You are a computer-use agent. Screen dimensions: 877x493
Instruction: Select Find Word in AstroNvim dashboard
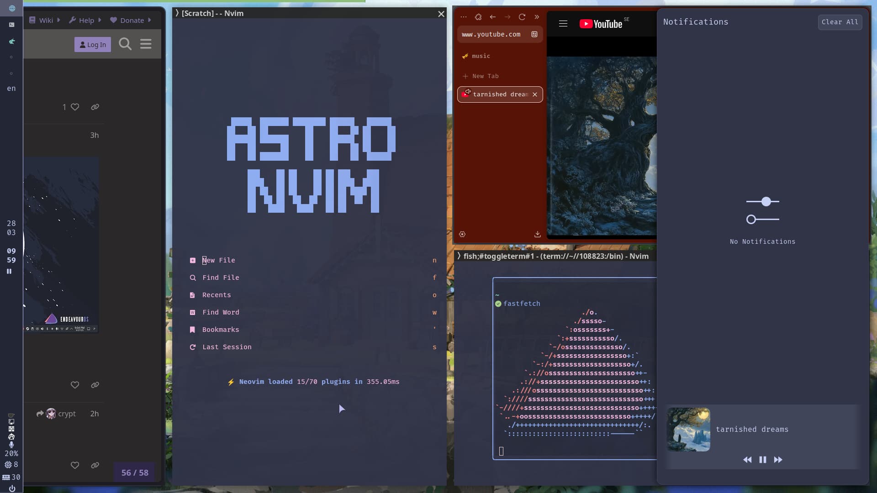click(313, 312)
